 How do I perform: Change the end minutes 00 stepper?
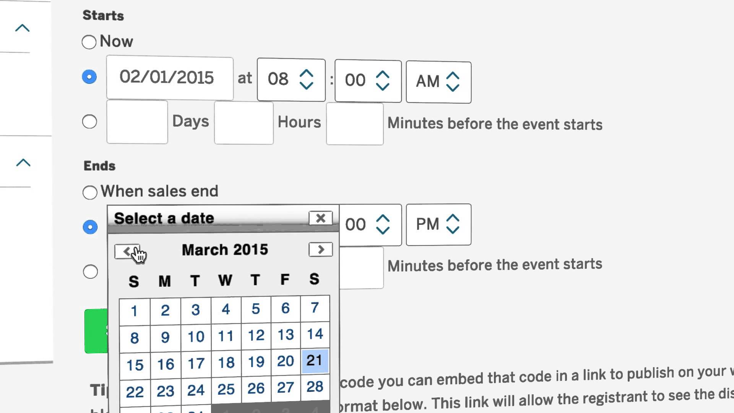pos(368,224)
